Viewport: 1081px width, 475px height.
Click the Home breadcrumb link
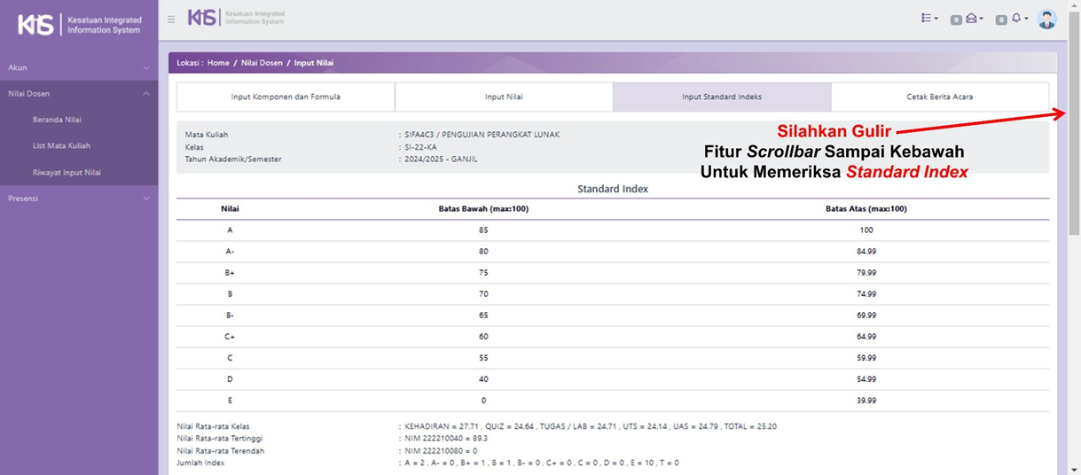click(218, 63)
